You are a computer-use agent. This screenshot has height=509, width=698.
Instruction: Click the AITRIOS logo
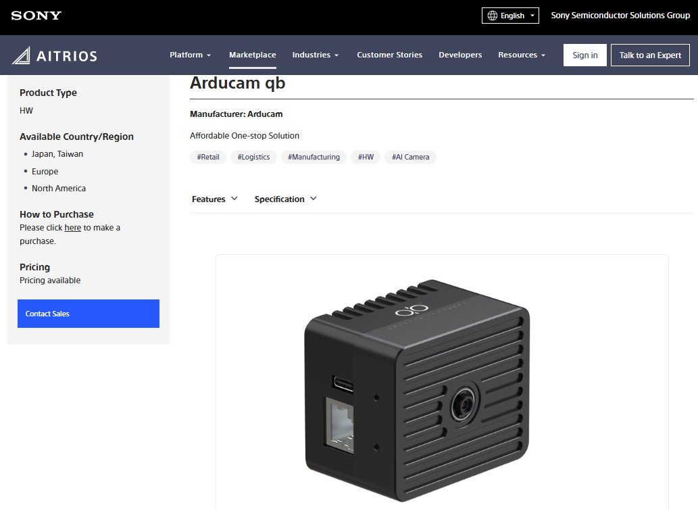click(54, 55)
